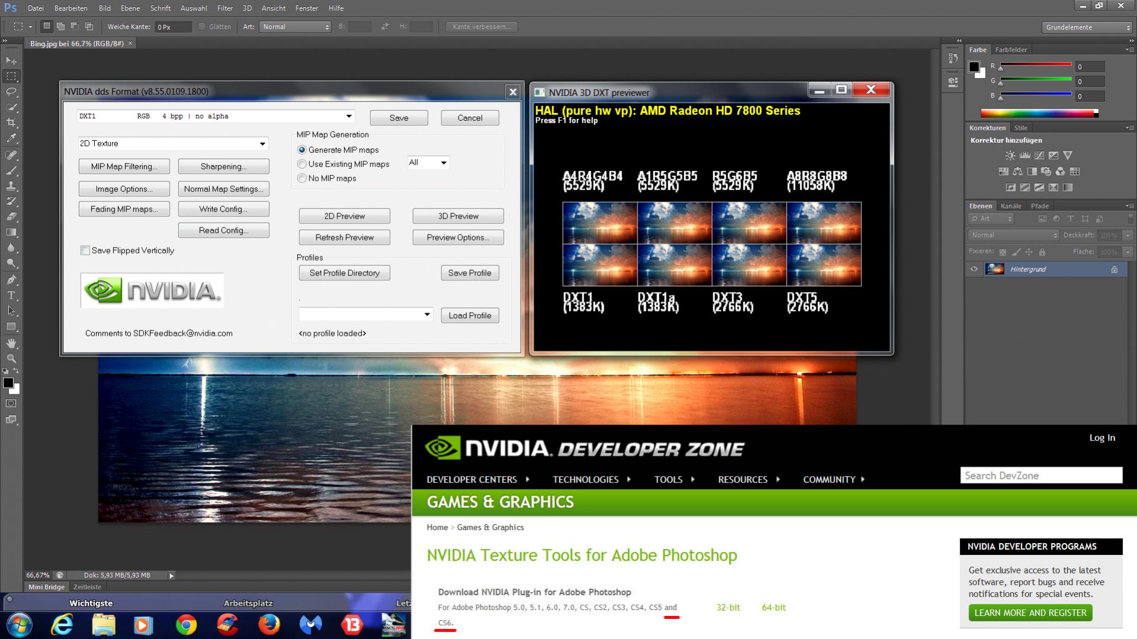
Task: Select the Brush tool
Action: [x=11, y=171]
